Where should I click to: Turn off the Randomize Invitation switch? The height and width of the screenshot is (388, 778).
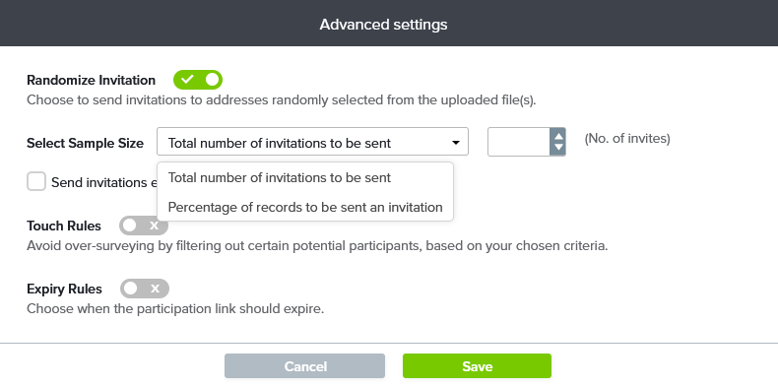[x=198, y=80]
